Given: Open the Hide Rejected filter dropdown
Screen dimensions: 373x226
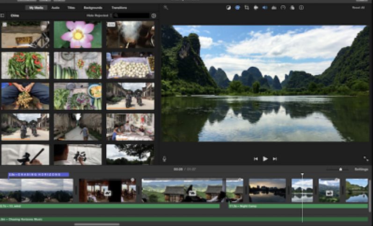Looking at the screenshot, I should coord(99,16).
